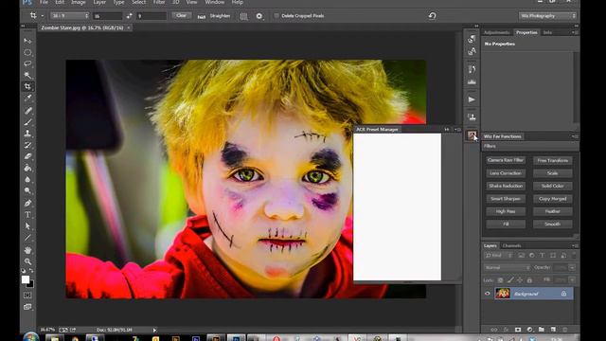The image size is (606, 341).
Task: Select the Healing Brush tool
Action: click(27, 111)
